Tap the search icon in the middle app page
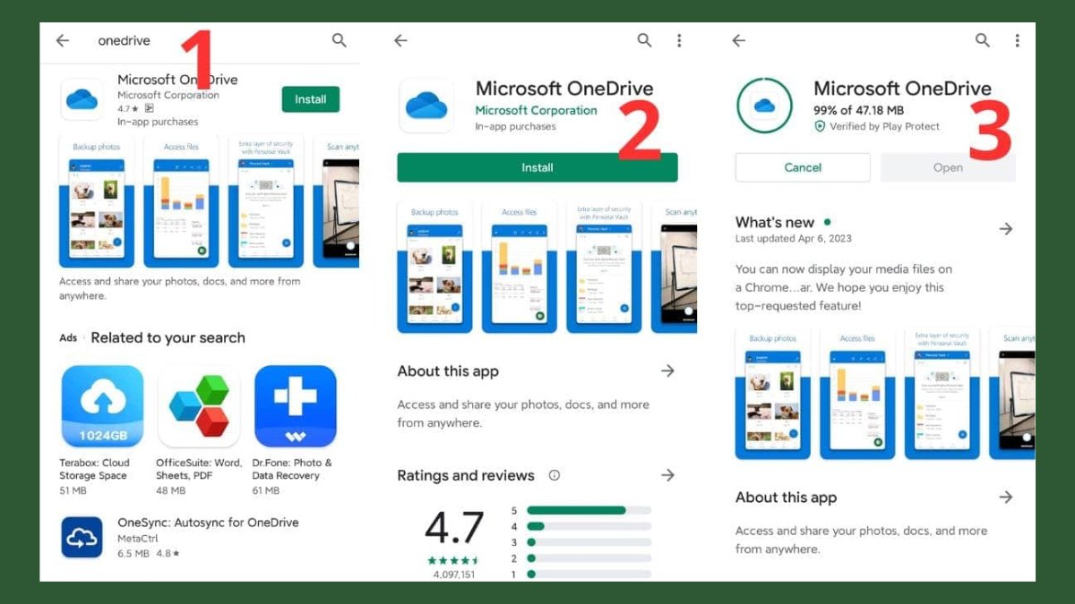Image resolution: width=1075 pixels, height=604 pixels. click(644, 40)
